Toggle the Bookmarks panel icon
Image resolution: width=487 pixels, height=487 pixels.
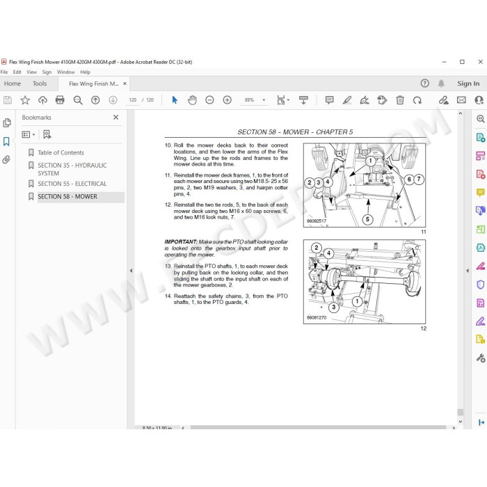[6, 142]
